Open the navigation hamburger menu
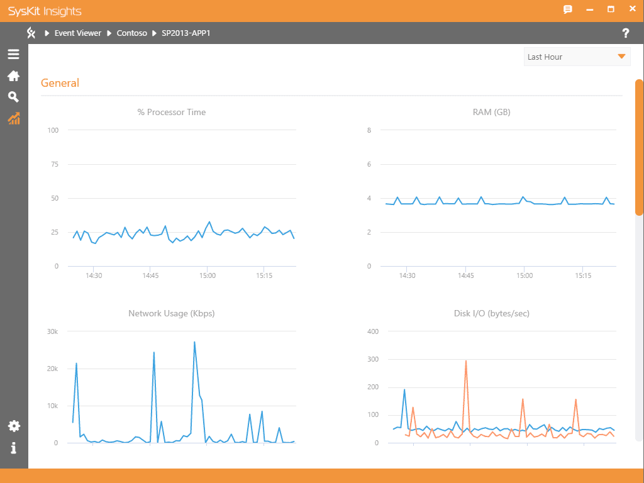Viewport: 644px width, 483px height. pyautogui.click(x=13, y=54)
